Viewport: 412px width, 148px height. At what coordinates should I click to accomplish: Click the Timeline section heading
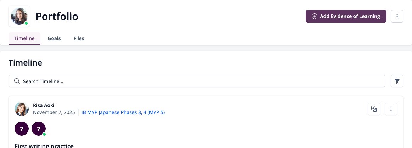coord(25,63)
